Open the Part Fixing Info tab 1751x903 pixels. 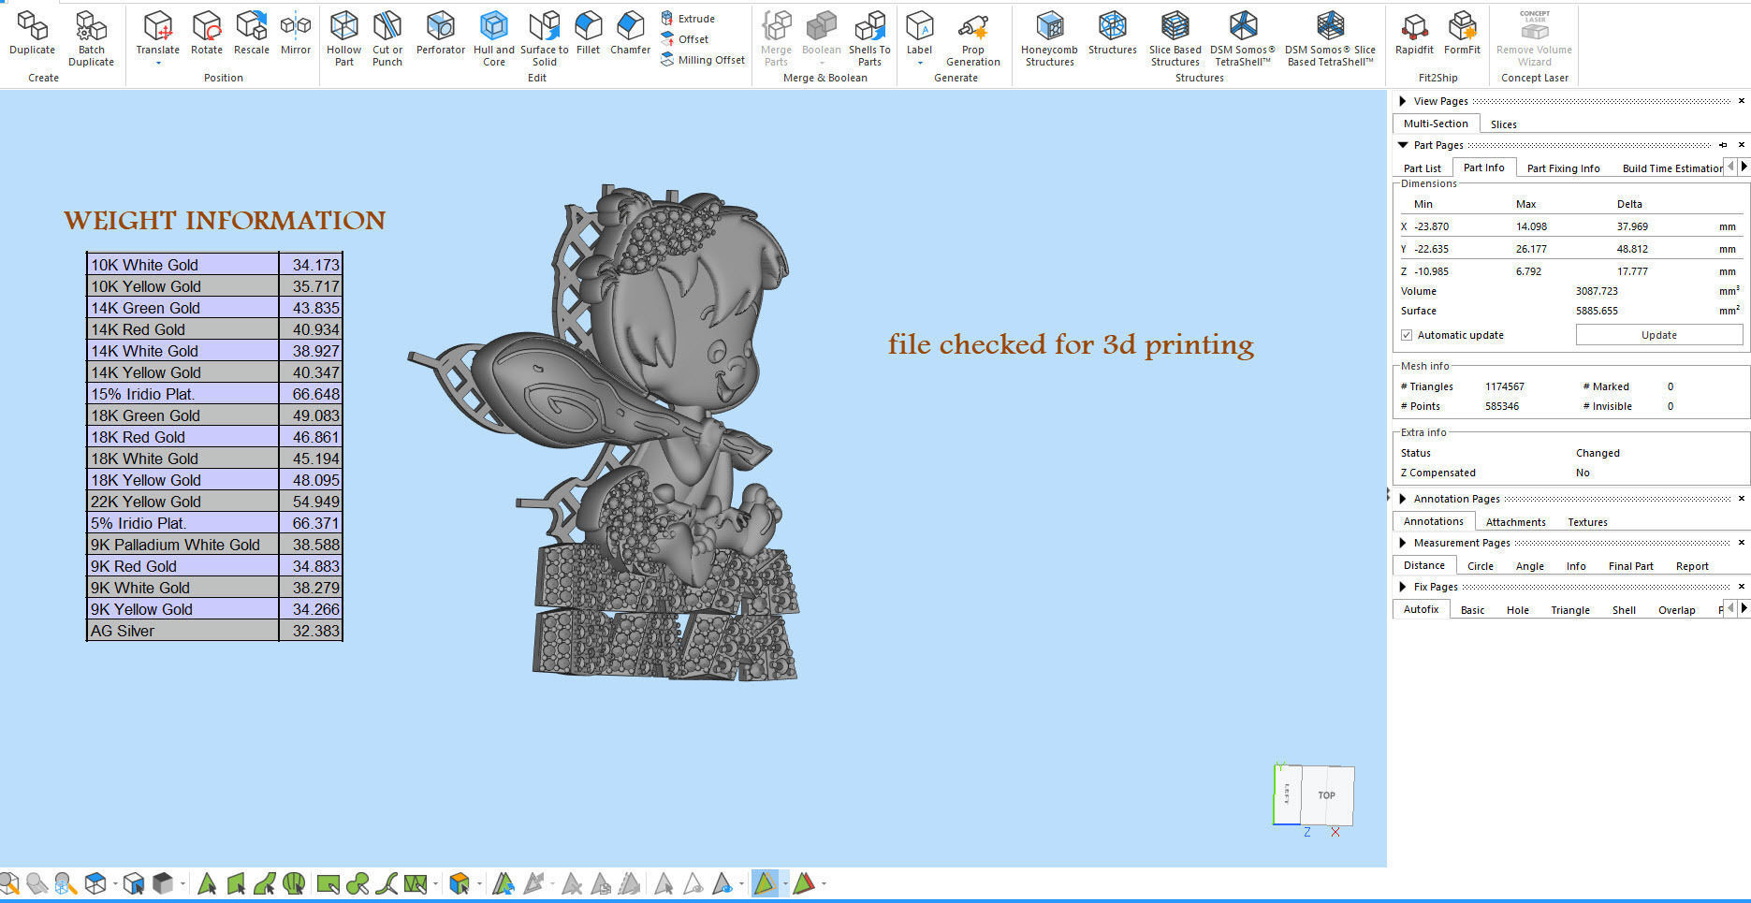(x=1563, y=168)
